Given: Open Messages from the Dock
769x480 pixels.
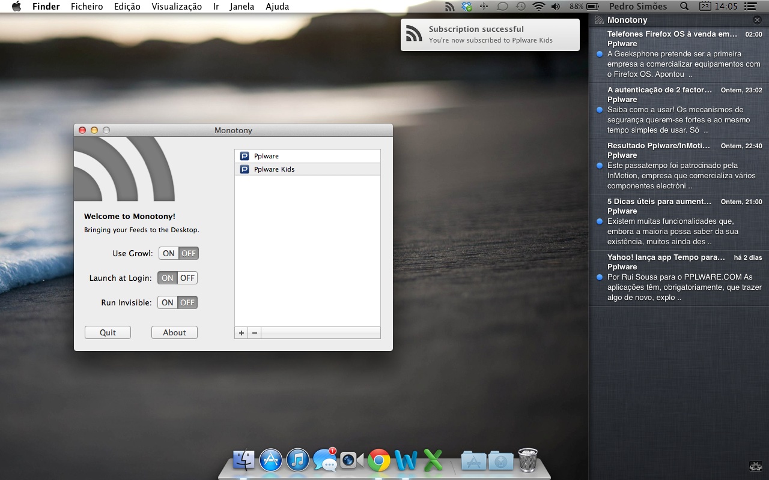Looking at the screenshot, I should point(325,460).
